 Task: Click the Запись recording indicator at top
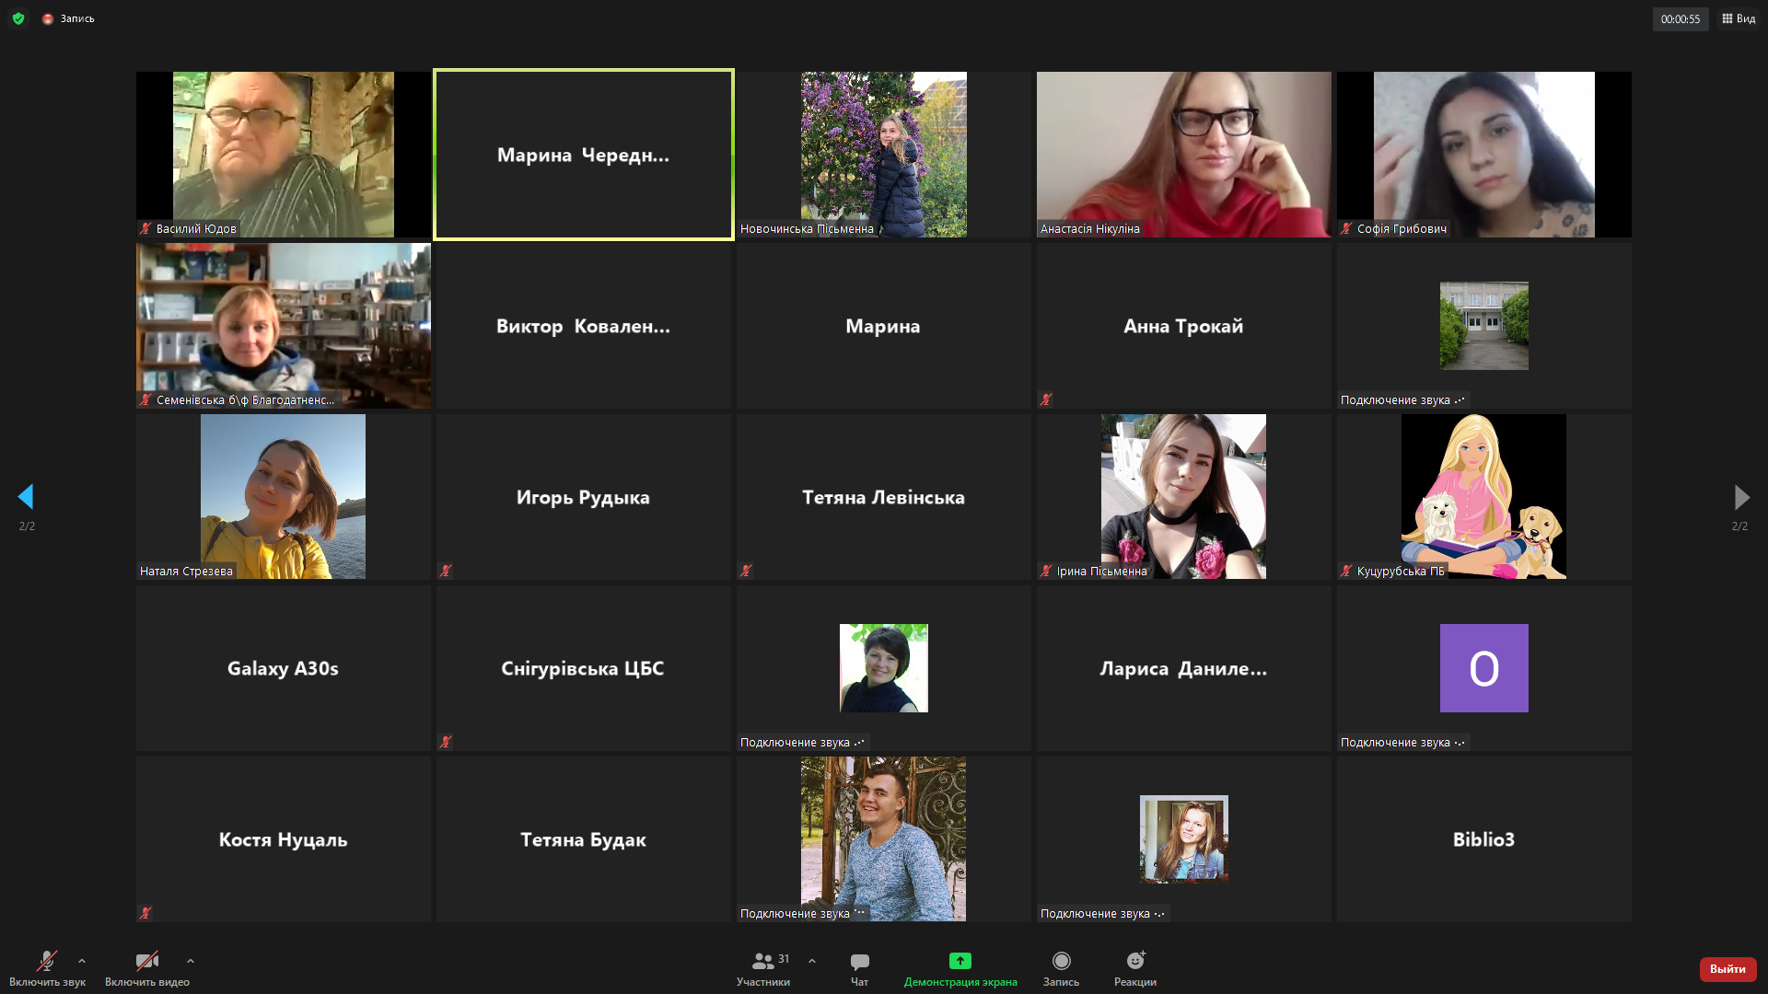69,18
